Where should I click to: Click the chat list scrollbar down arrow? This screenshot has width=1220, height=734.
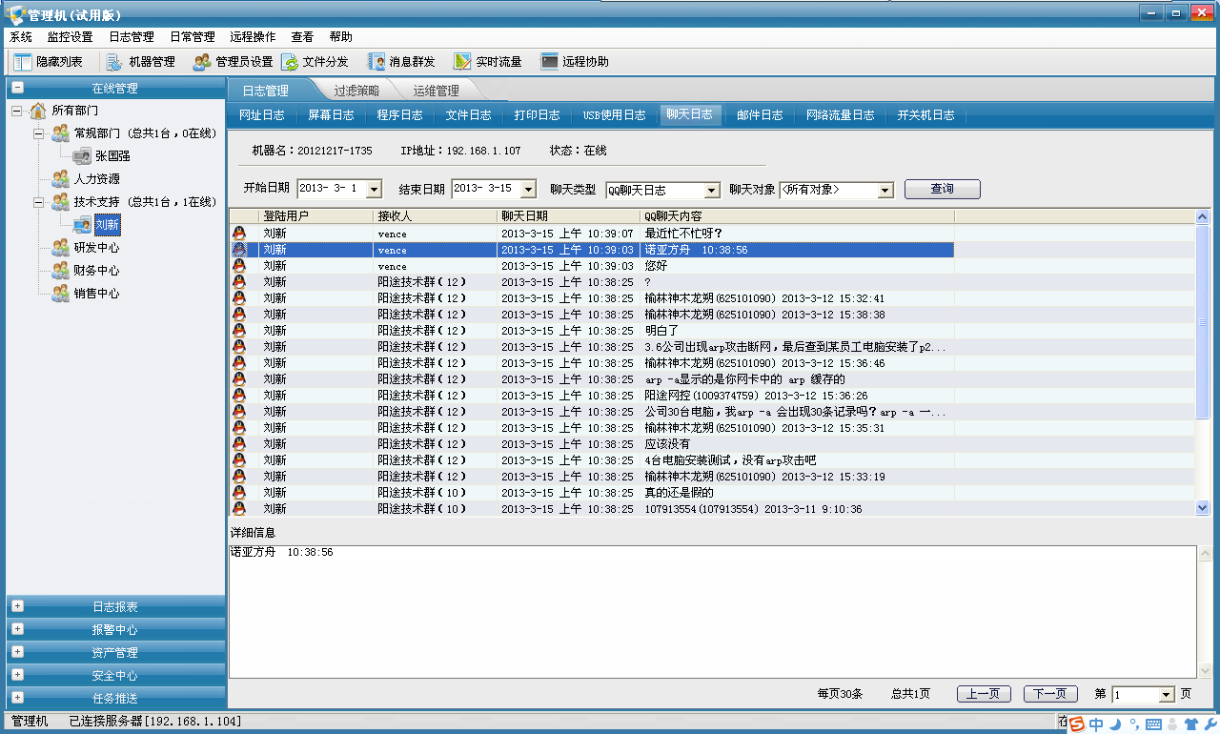[x=1203, y=508]
